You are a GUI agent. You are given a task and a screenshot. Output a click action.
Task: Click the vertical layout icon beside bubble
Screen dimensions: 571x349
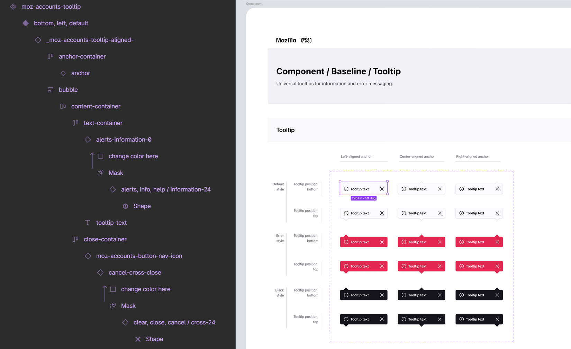(x=51, y=90)
